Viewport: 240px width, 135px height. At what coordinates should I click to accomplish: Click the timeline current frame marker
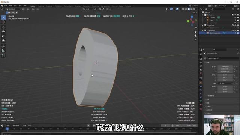click(7, 129)
